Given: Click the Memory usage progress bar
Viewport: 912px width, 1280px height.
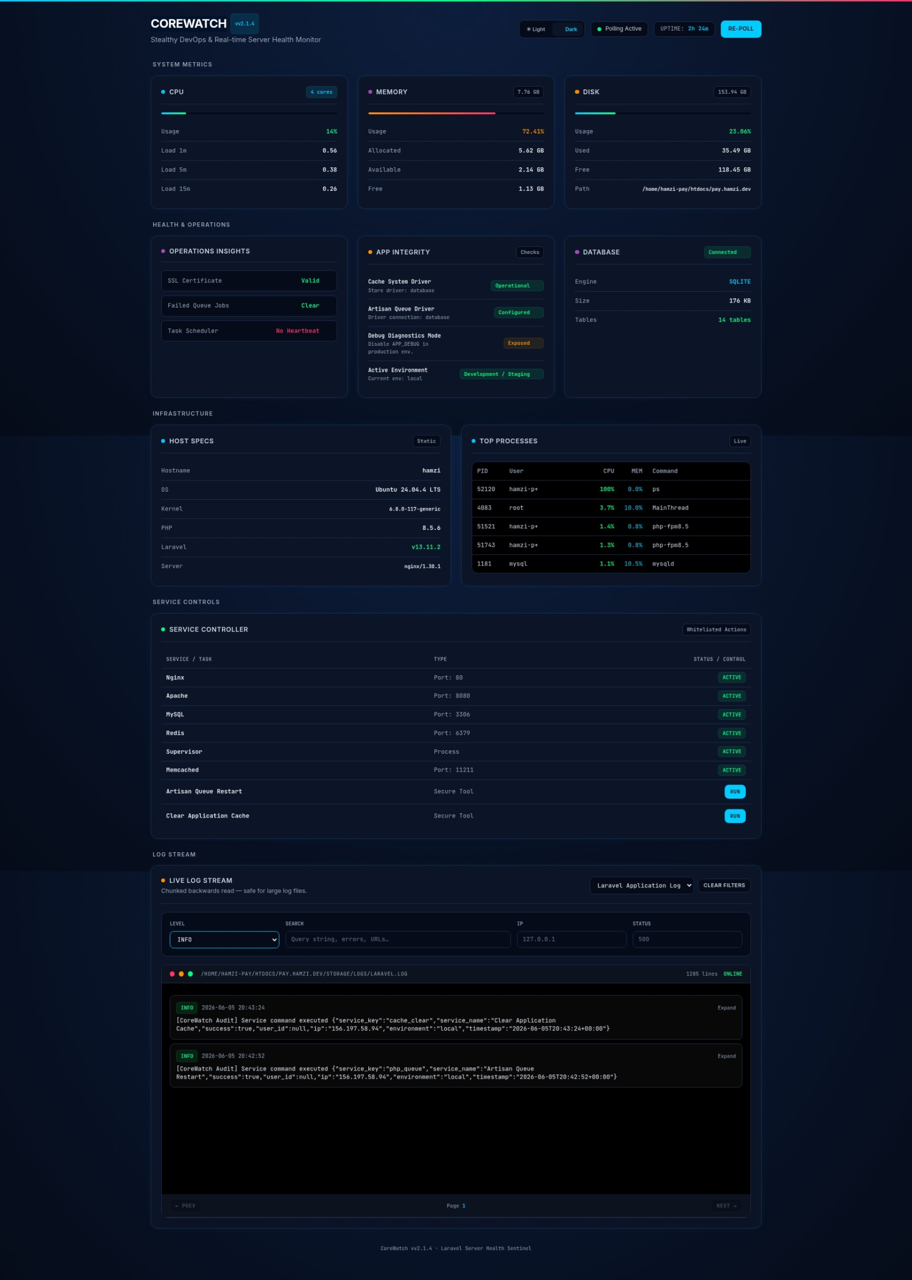Looking at the screenshot, I should pyautogui.click(x=455, y=113).
